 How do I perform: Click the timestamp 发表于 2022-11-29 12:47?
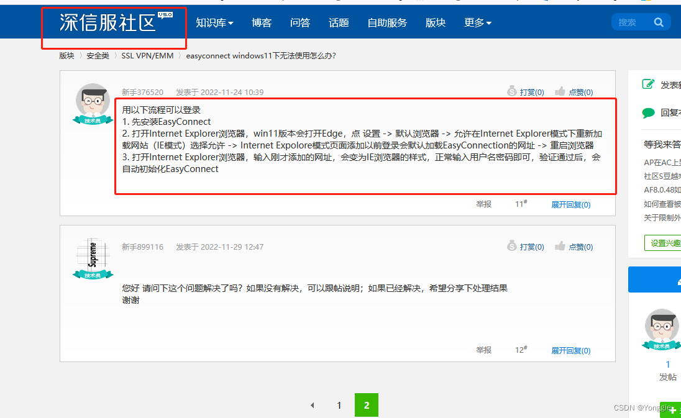click(x=220, y=247)
